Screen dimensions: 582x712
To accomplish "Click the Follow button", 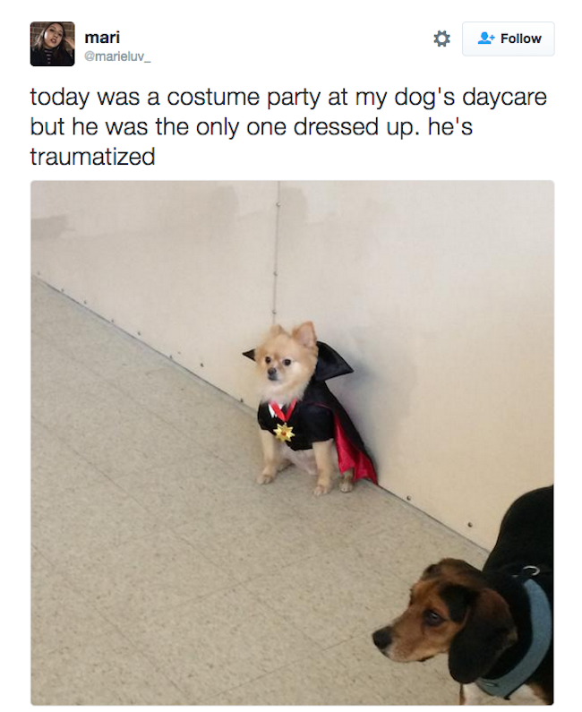I will click(x=508, y=39).
